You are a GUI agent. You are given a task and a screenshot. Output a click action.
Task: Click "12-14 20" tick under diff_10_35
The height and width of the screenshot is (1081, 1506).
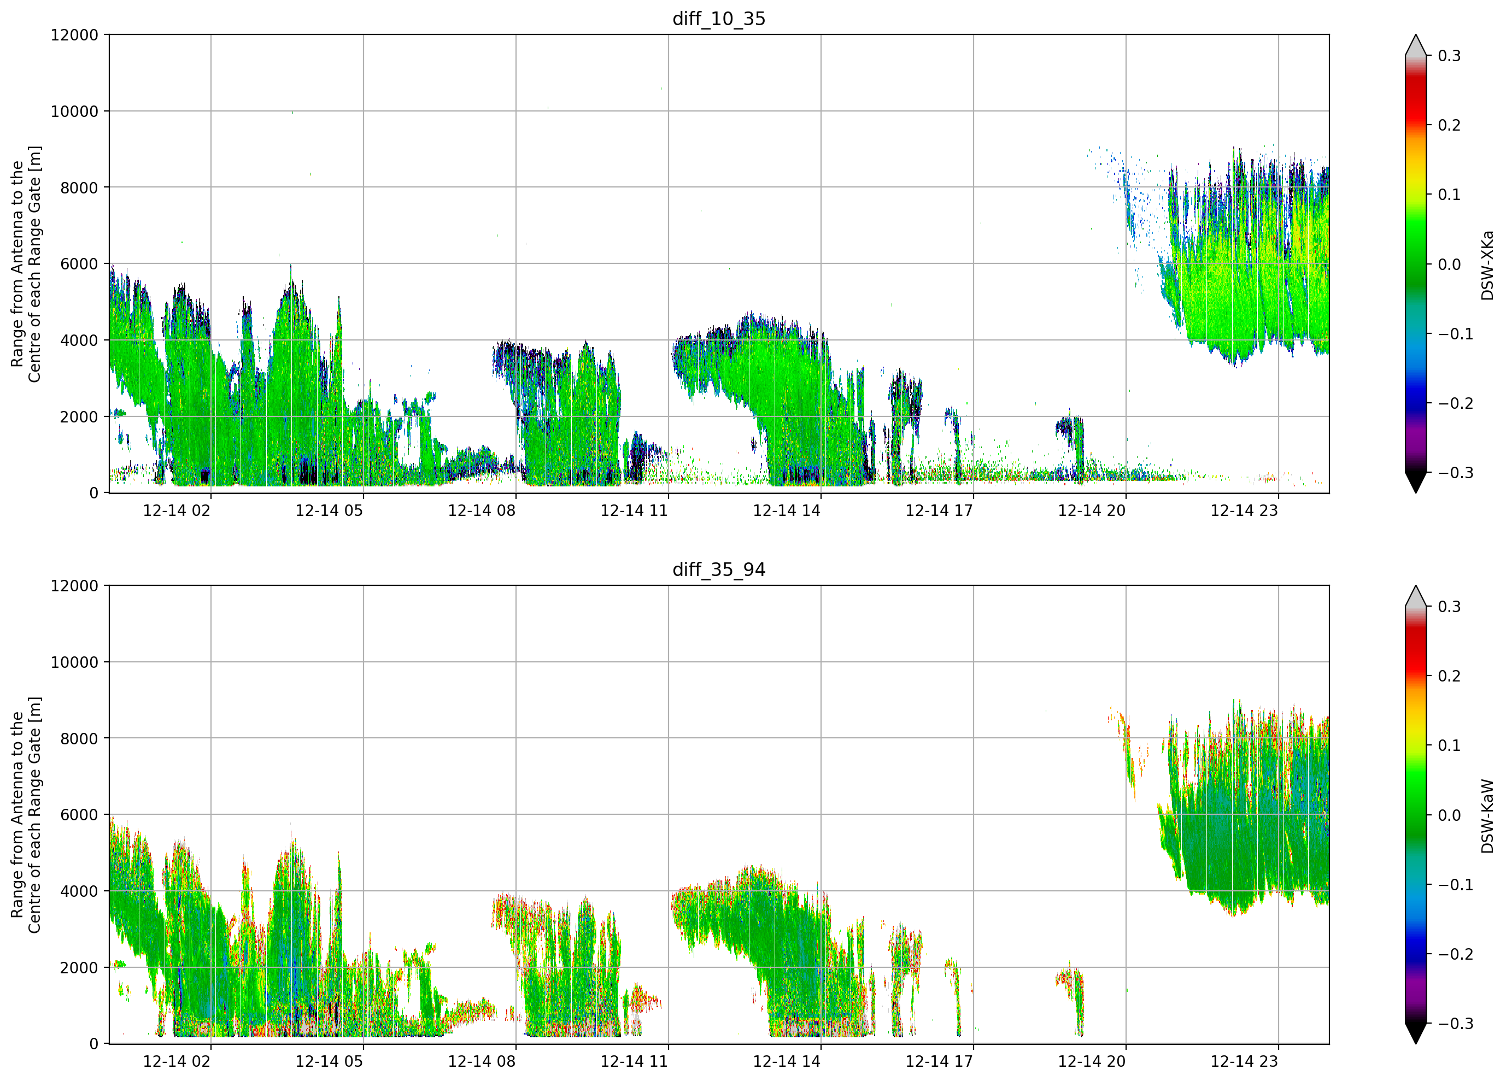1092,510
